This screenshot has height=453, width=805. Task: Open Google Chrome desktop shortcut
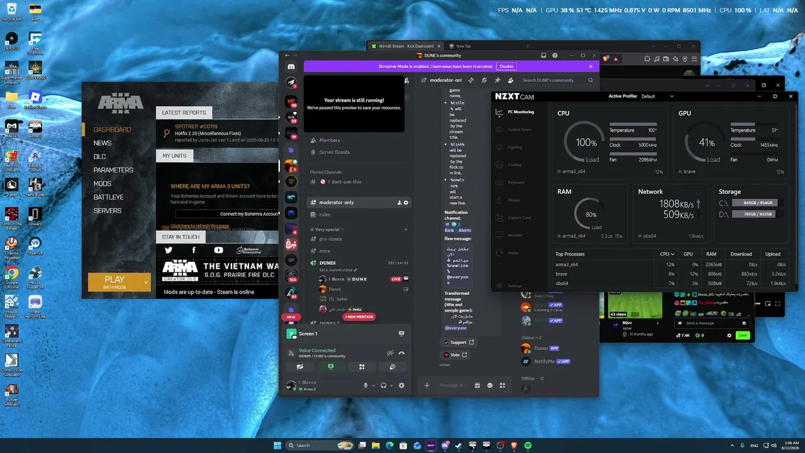[x=12, y=276]
